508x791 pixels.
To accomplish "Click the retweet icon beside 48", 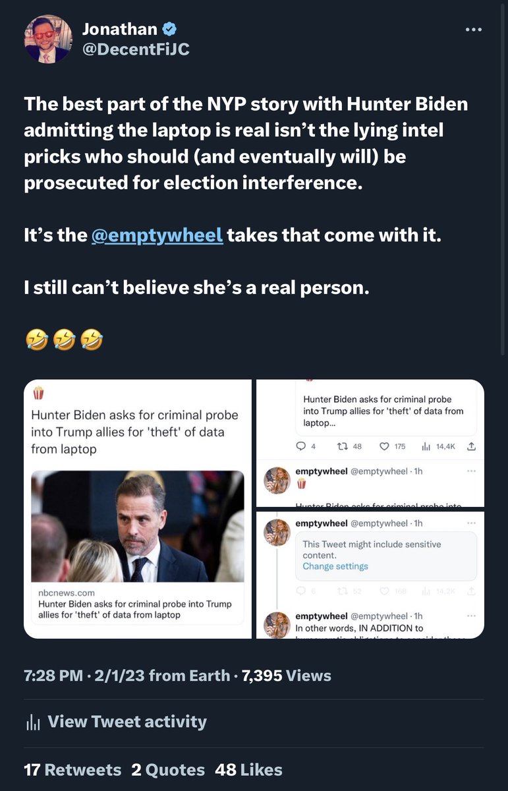I will pos(342,446).
